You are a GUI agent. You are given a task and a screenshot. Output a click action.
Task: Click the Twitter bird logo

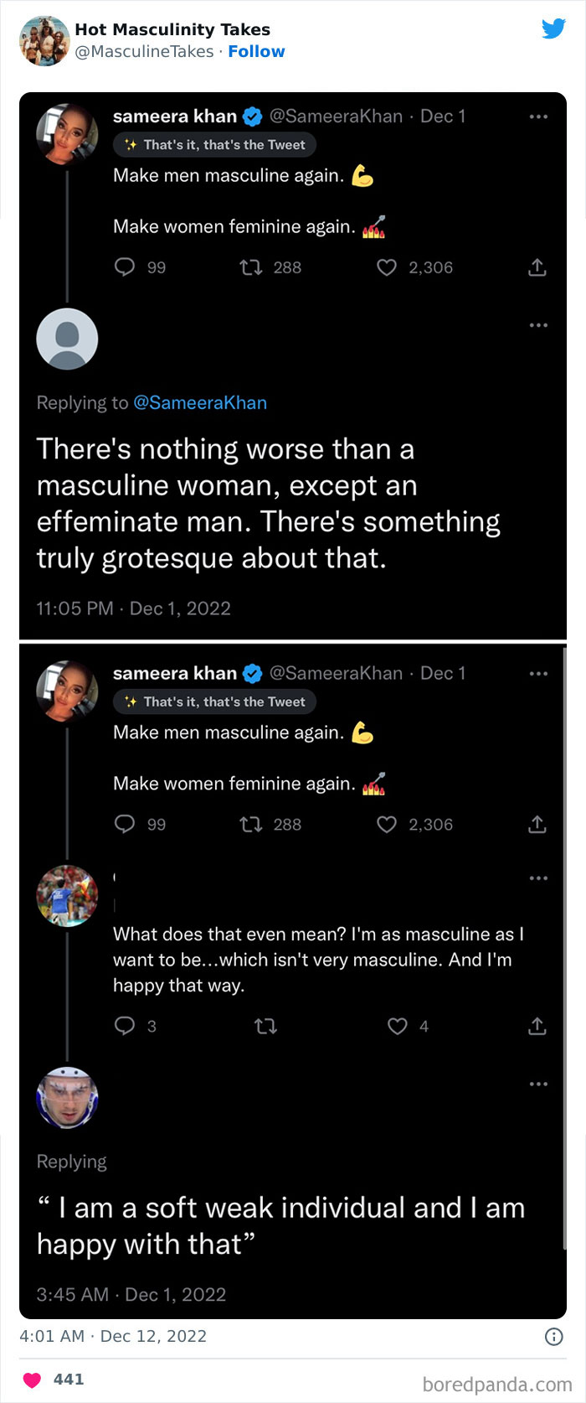click(x=553, y=28)
